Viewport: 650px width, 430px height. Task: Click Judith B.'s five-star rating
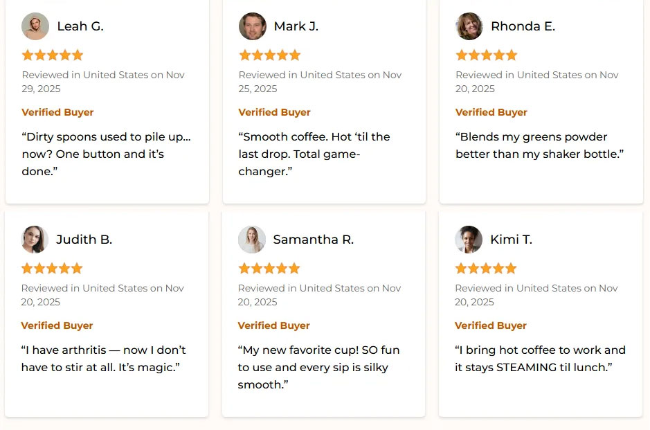tap(52, 268)
